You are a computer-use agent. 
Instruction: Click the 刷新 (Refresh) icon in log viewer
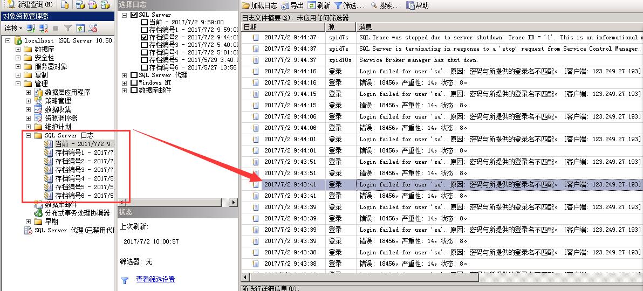click(x=312, y=5)
